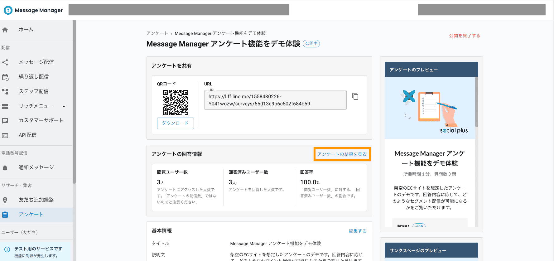This screenshot has width=554, height=261.
Task: Click the アンケートを共有 section heading
Action: [171, 66]
